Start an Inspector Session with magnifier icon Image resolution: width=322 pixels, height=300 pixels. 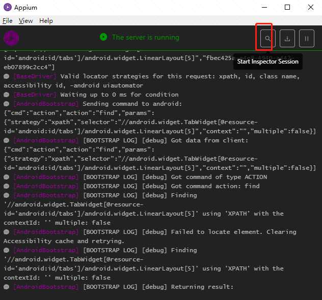point(268,38)
